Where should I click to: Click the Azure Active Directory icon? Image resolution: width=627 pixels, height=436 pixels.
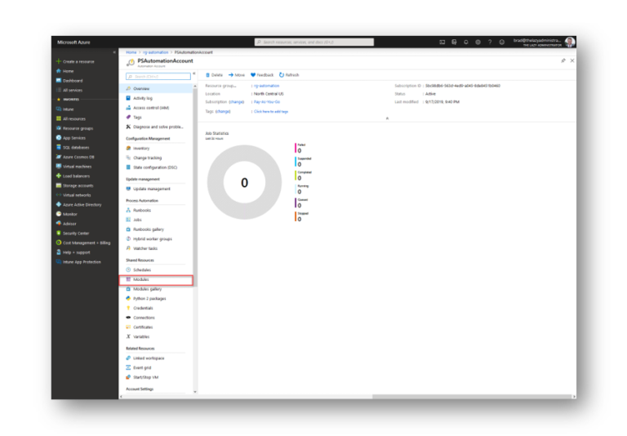(59, 204)
